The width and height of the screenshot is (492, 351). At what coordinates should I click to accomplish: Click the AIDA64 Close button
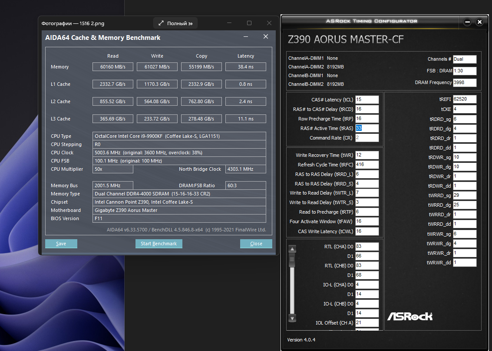256,244
